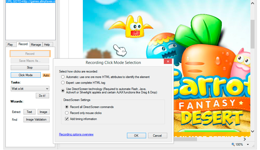Select Expert complete HTML tag mode

tap(63, 83)
